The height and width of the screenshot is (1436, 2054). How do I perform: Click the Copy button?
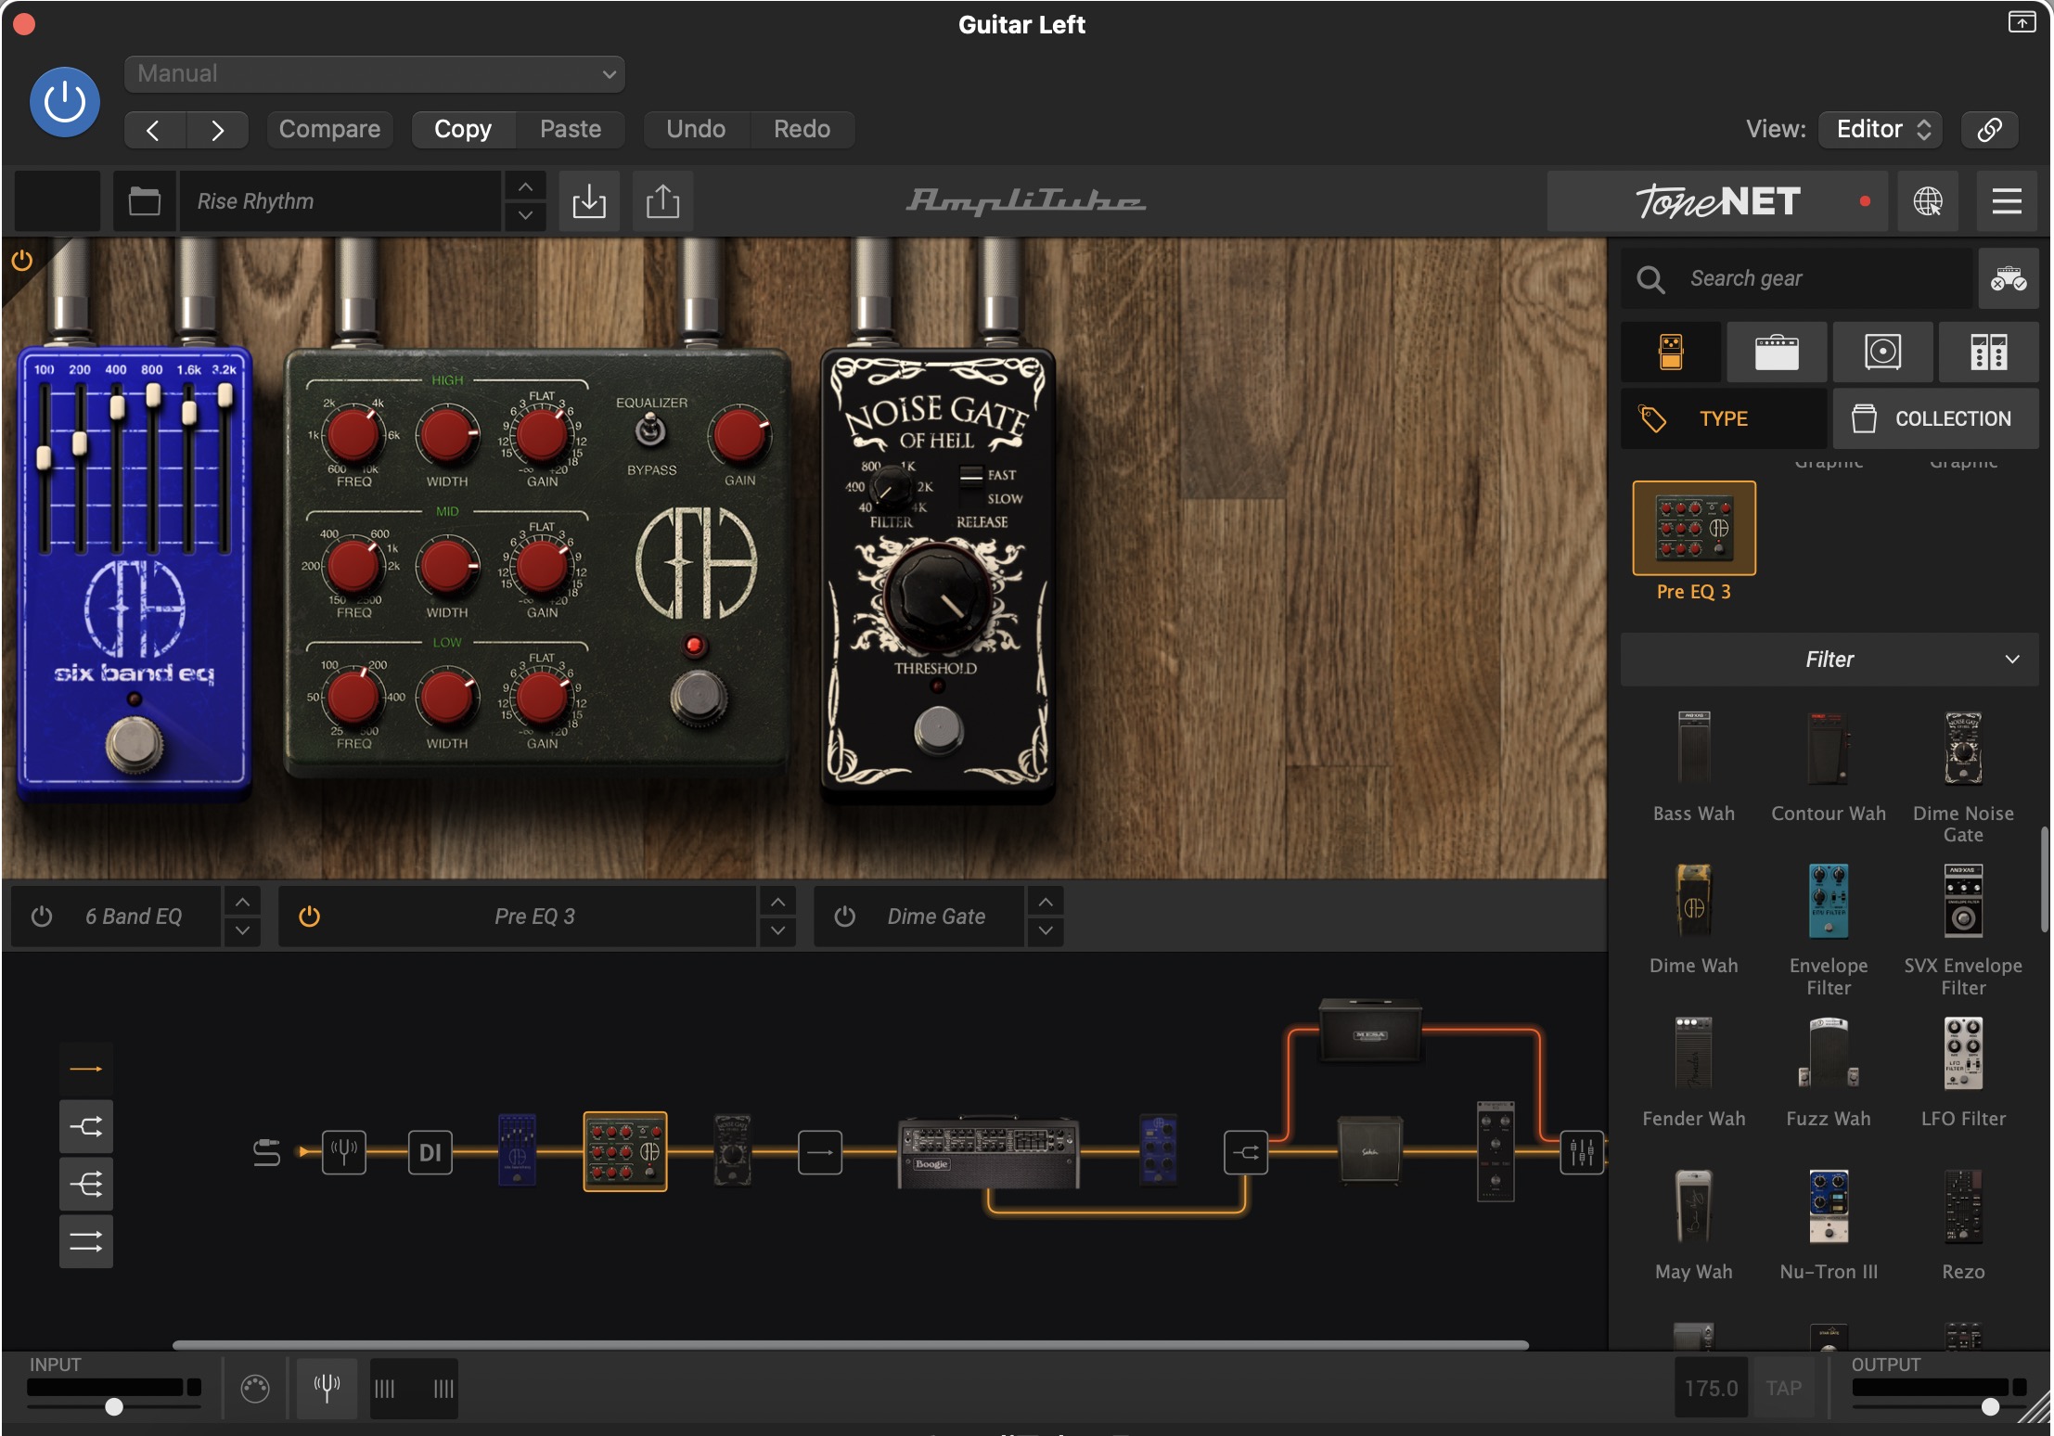click(x=463, y=129)
